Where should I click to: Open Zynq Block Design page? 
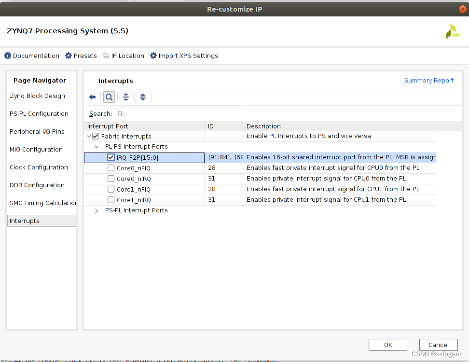[x=37, y=96]
